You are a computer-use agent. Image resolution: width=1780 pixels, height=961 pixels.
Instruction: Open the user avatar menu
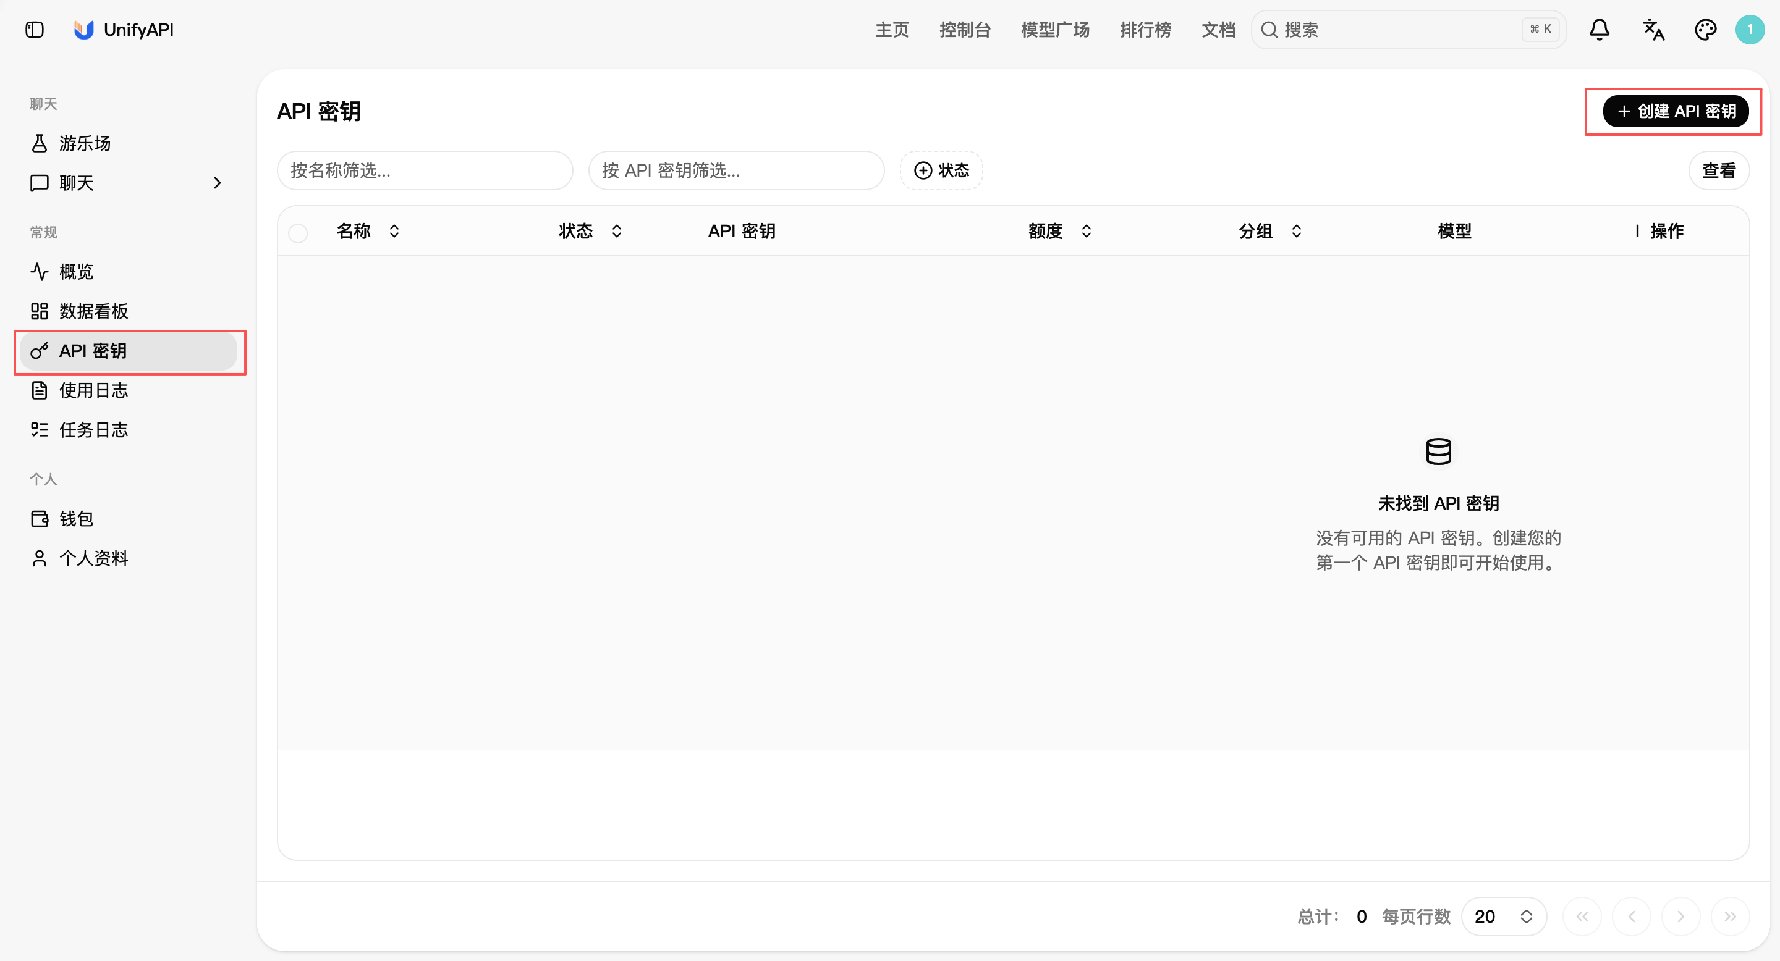[1750, 30]
